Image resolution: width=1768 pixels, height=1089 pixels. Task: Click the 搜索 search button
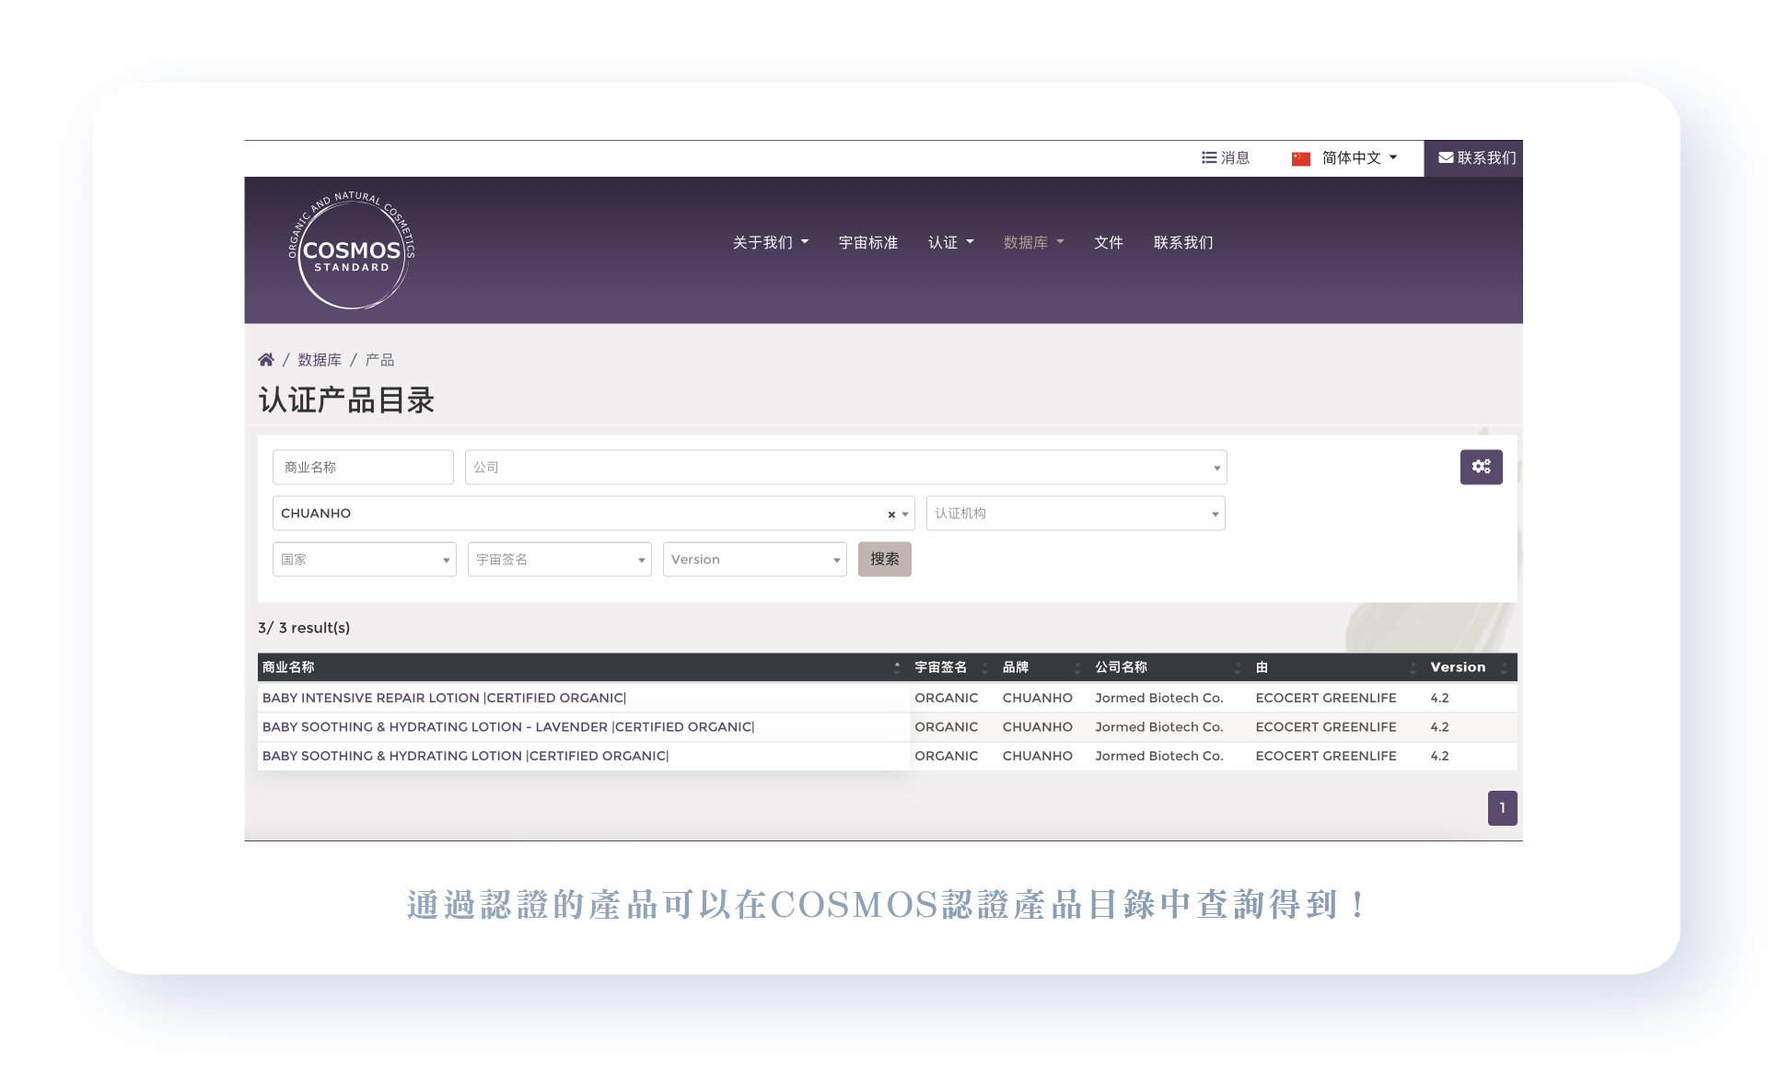click(x=884, y=560)
